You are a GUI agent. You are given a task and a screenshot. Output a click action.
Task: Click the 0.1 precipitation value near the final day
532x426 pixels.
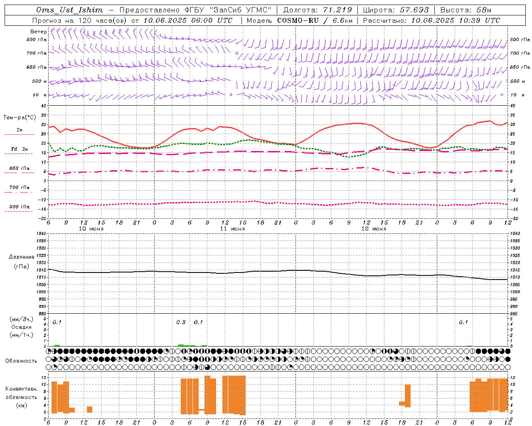click(463, 322)
